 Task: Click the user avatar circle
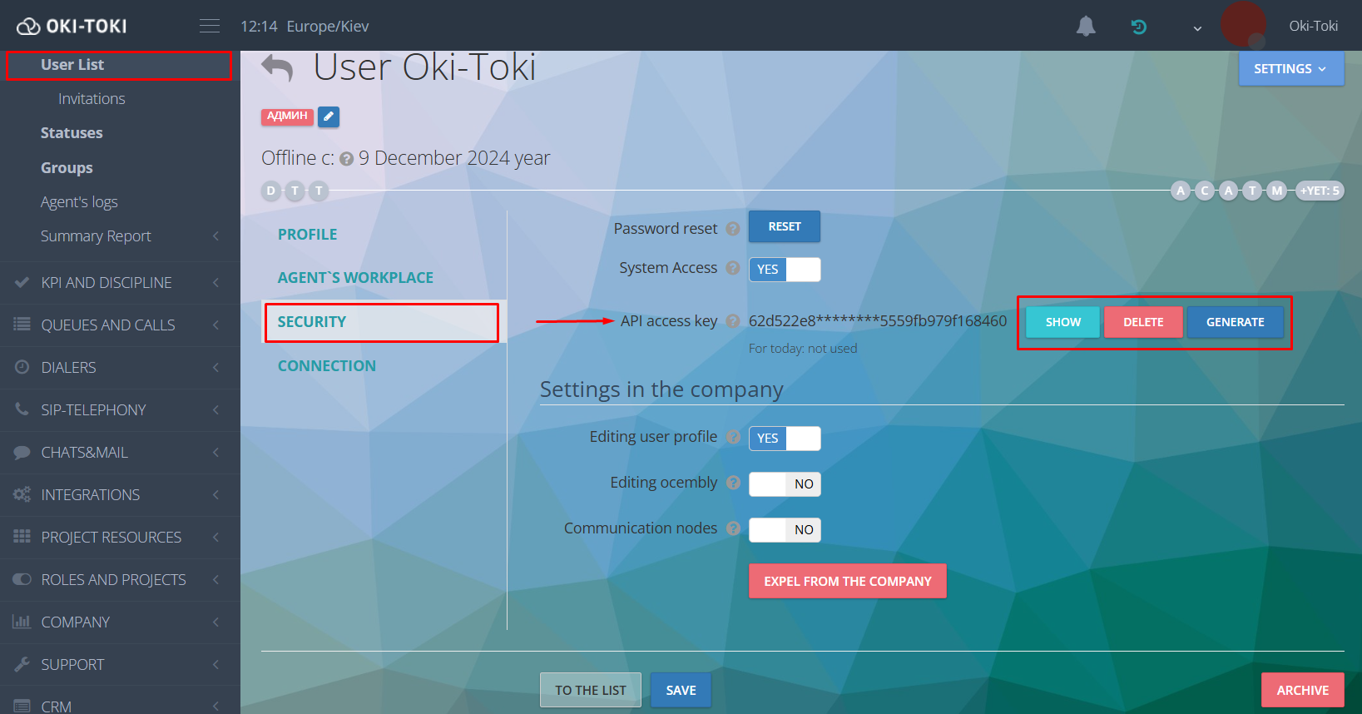click(1243, 24)
